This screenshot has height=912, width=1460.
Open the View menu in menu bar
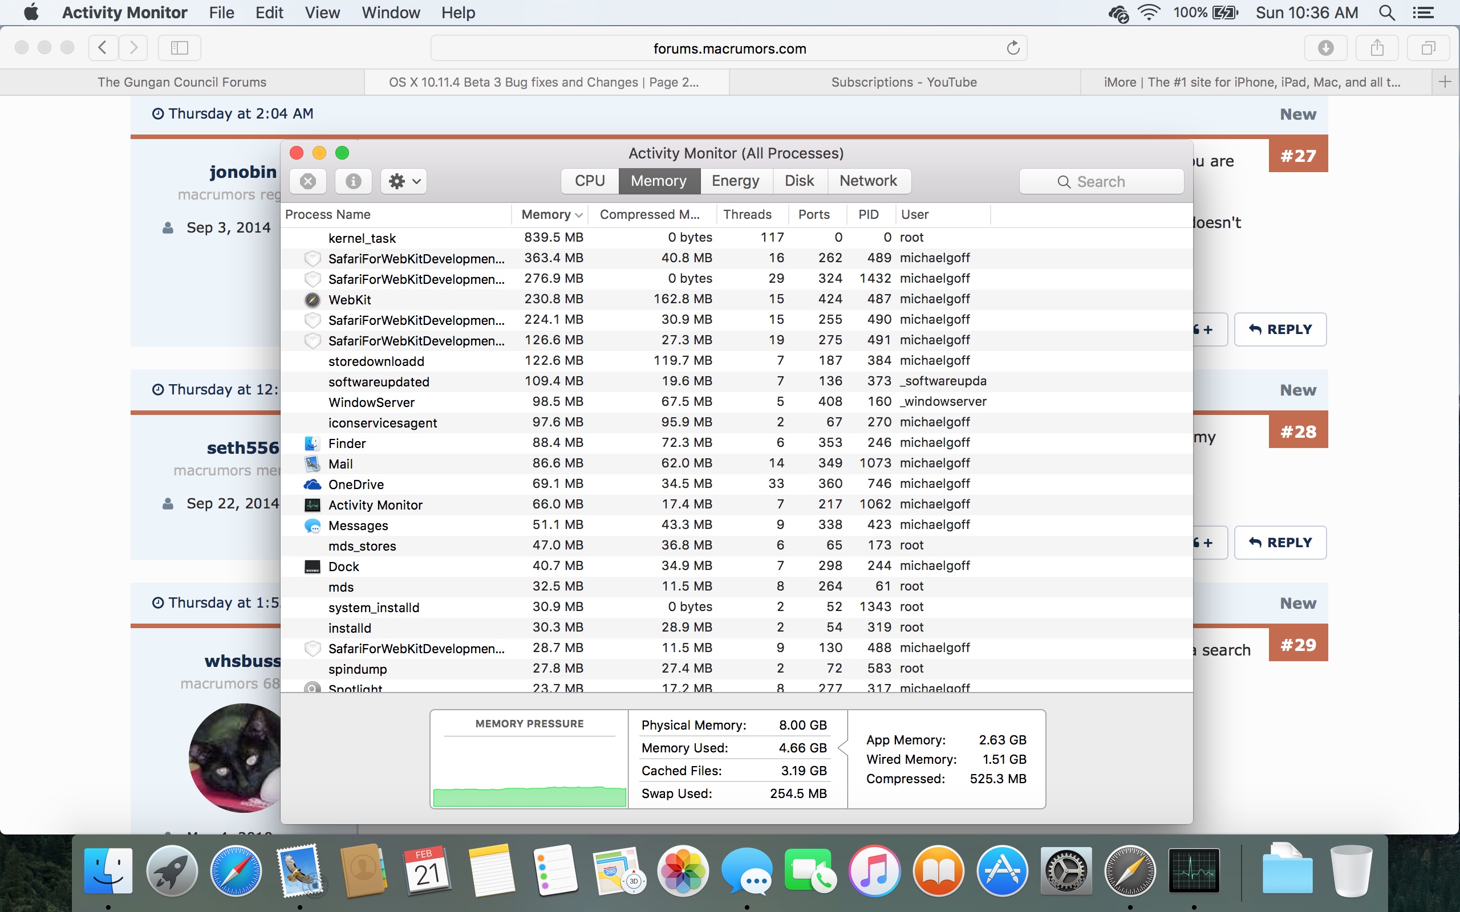322,13
